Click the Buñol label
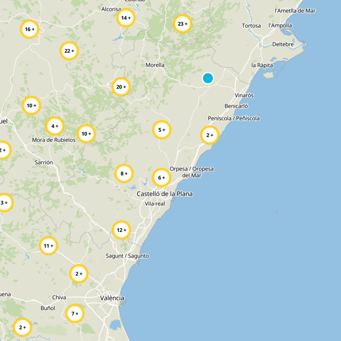This screenshot has width=341, height=341. [x=48, y=308]
